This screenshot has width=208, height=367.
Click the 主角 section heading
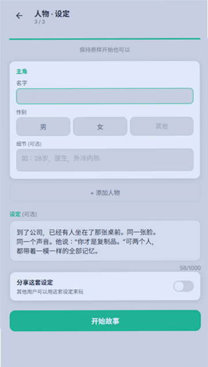(x=22, y=71)
